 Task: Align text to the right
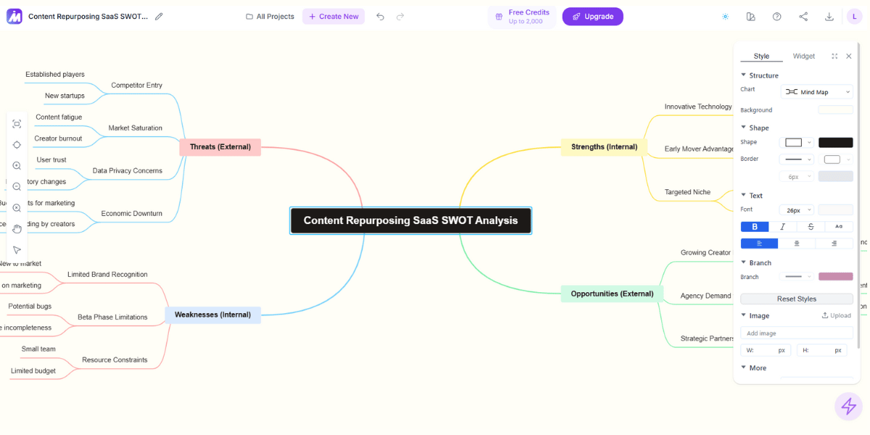[834, 244]
